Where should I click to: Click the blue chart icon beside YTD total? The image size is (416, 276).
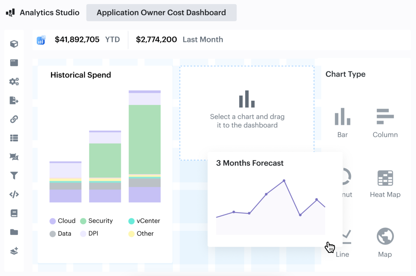point(41,40)
